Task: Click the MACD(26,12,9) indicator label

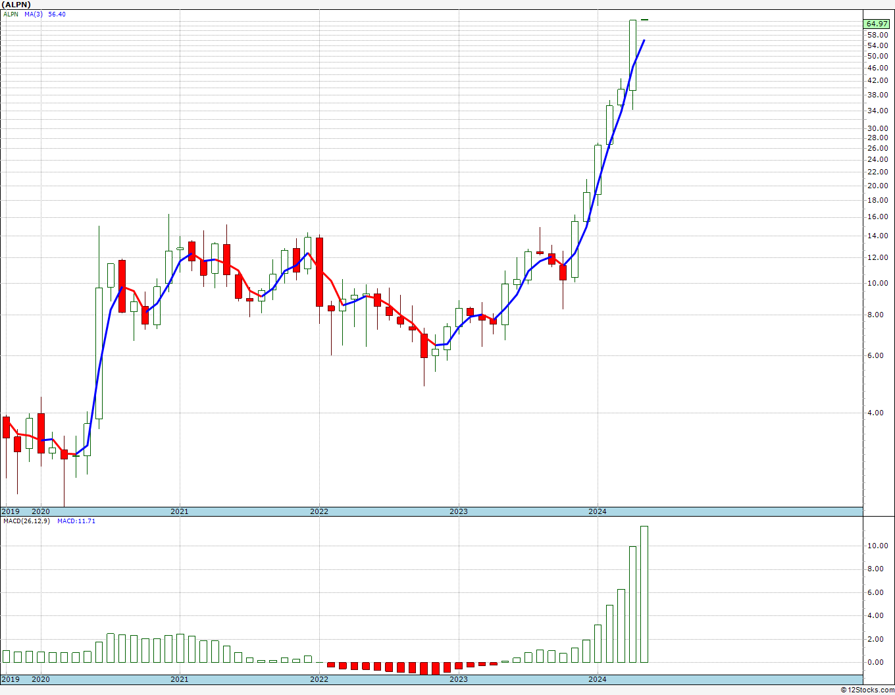Action: click(27, 521)
